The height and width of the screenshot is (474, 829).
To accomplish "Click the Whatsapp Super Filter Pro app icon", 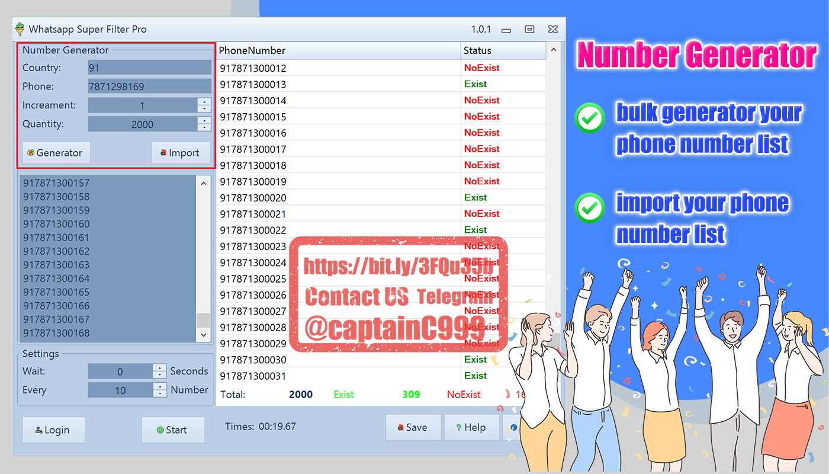I will tap(20, 29).
